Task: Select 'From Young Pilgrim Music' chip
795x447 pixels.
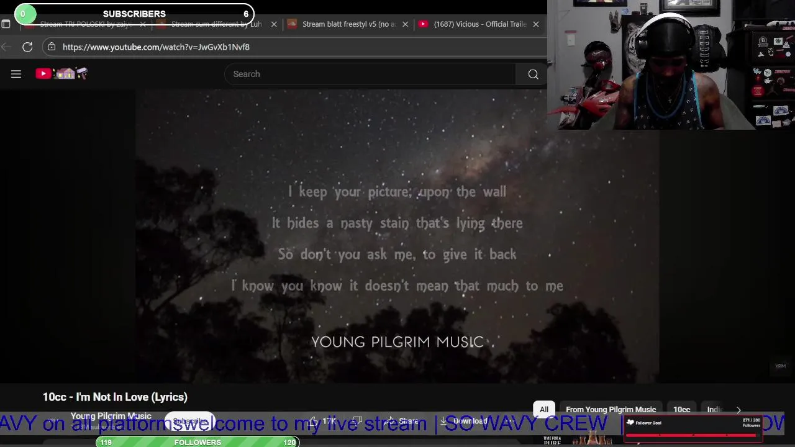Action: (x=611, y=410)
